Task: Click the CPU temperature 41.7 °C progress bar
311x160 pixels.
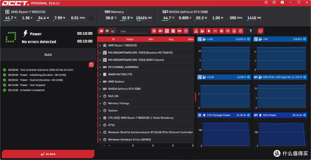Action: point(11,20)
